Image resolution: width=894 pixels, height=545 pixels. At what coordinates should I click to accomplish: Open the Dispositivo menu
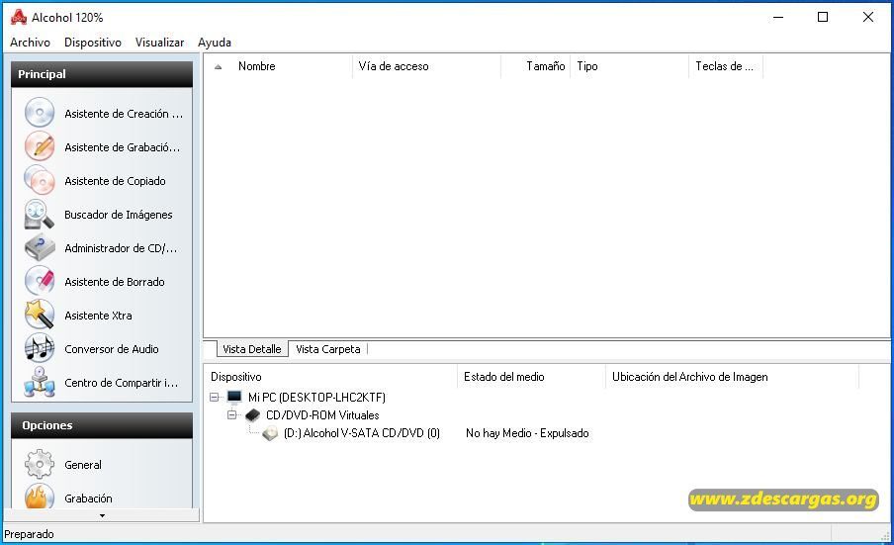click(92, 43)
